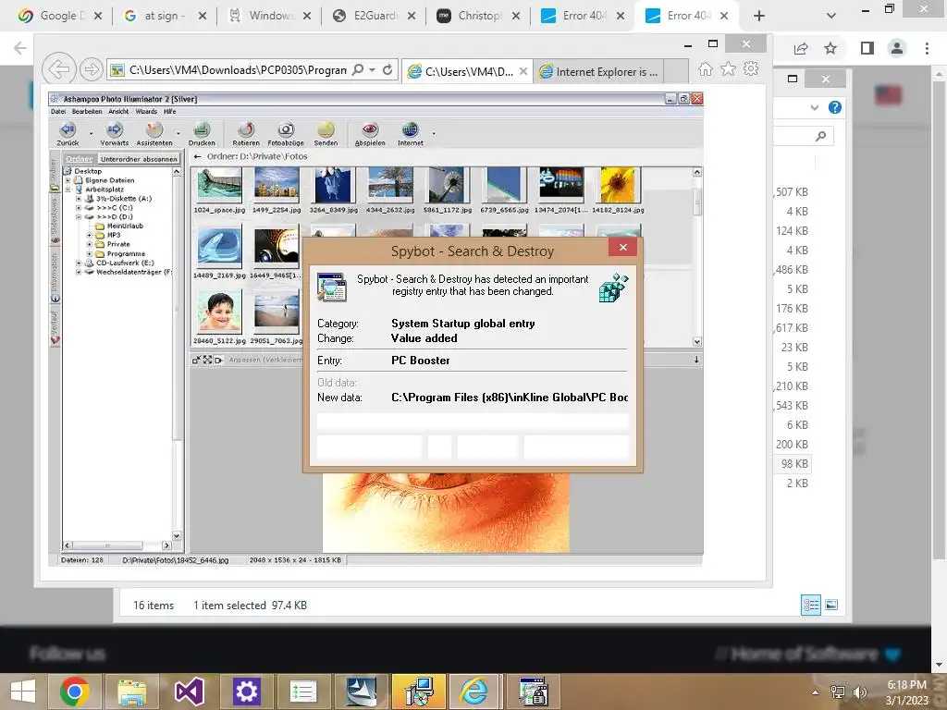Select the Ordner tab in folder panel
The image size is (947, 710).
pos(80,159)
